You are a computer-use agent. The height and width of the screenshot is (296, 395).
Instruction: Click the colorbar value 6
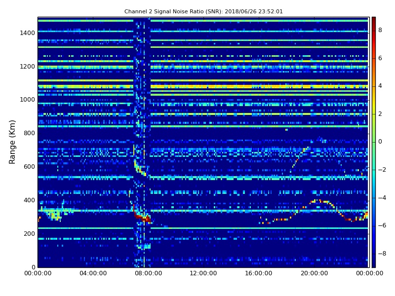(380, 58)
